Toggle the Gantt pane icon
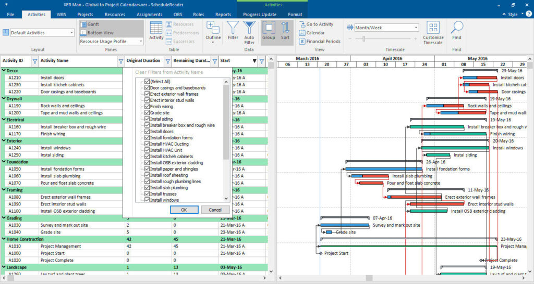534x284 pixels. click(x=83, y=24)
